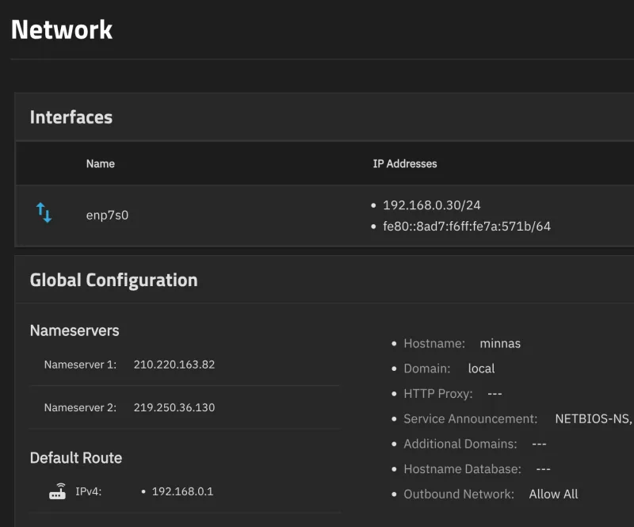Click the Network page title
The height and width of the screenshot is (527, 634).
62,29
